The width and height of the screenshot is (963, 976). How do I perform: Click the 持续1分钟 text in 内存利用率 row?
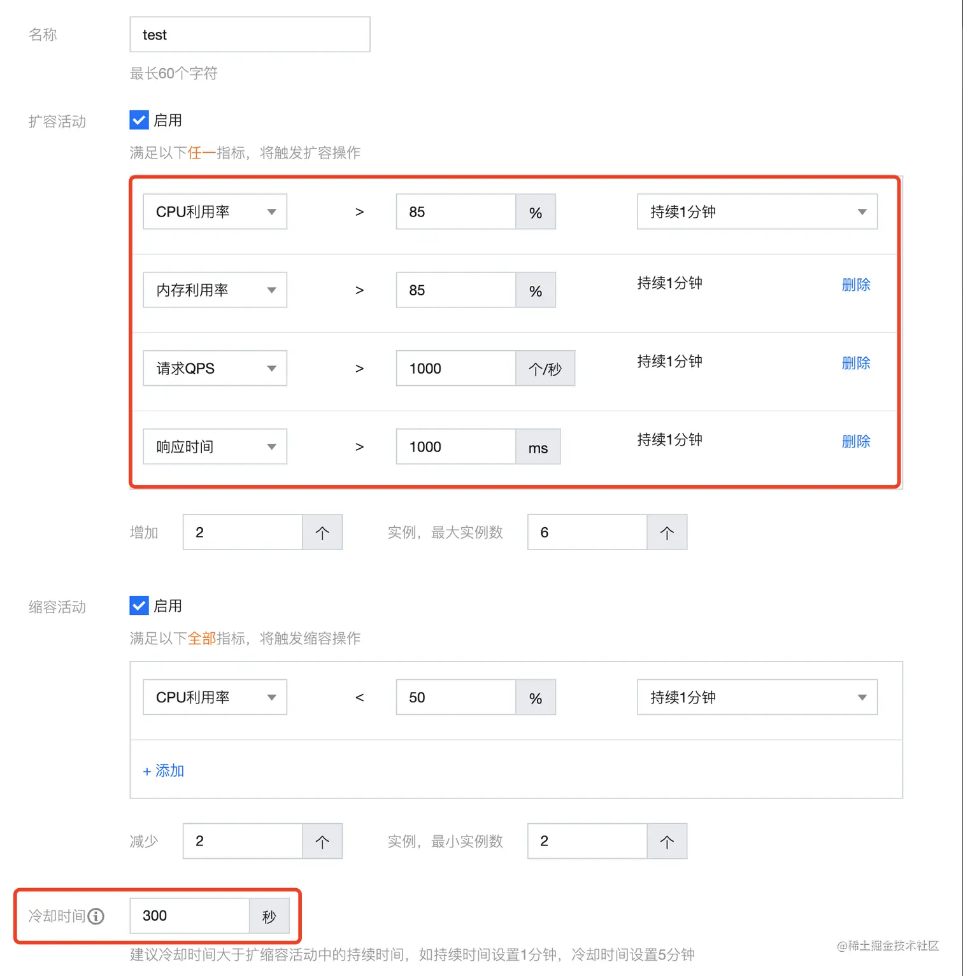tap(669, 283)
